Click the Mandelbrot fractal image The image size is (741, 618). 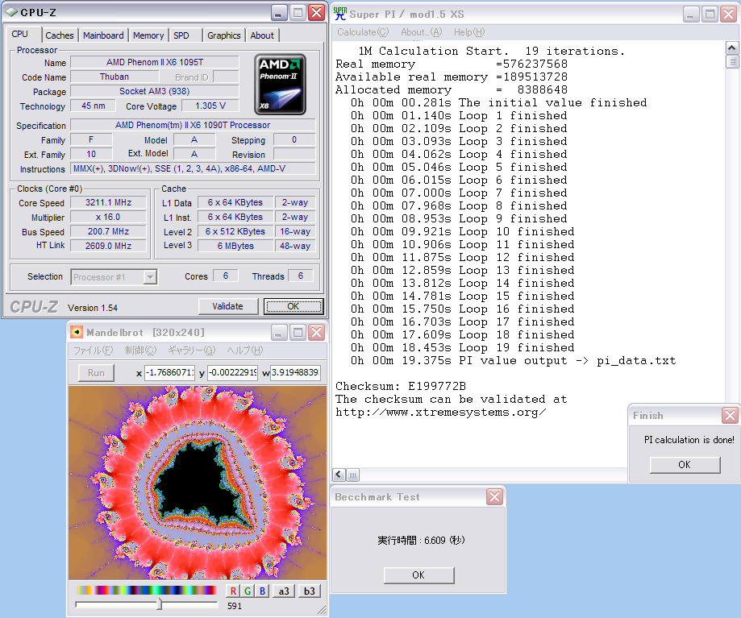click(x=198, y=483)
